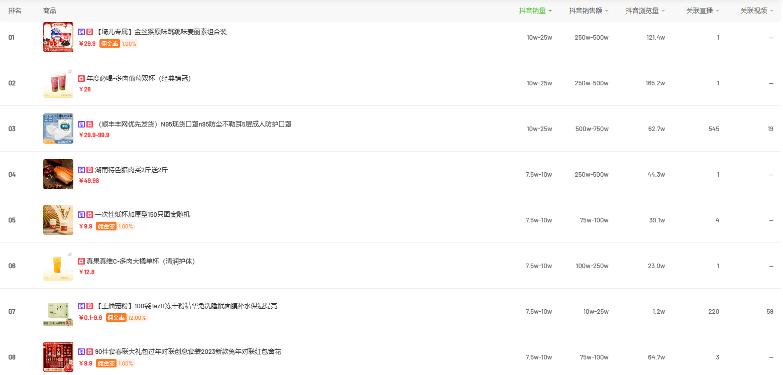The image size is (783, 375).
Task: Click the 排名 column header
Action: (15, 11)
